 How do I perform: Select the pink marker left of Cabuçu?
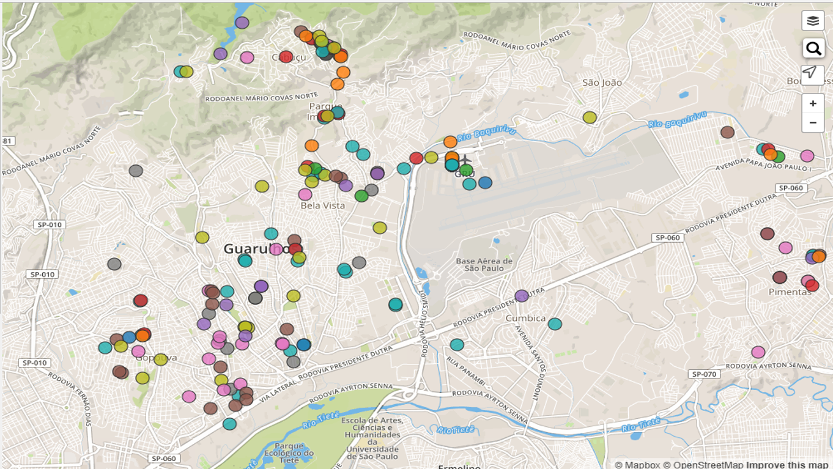(247, 57)
